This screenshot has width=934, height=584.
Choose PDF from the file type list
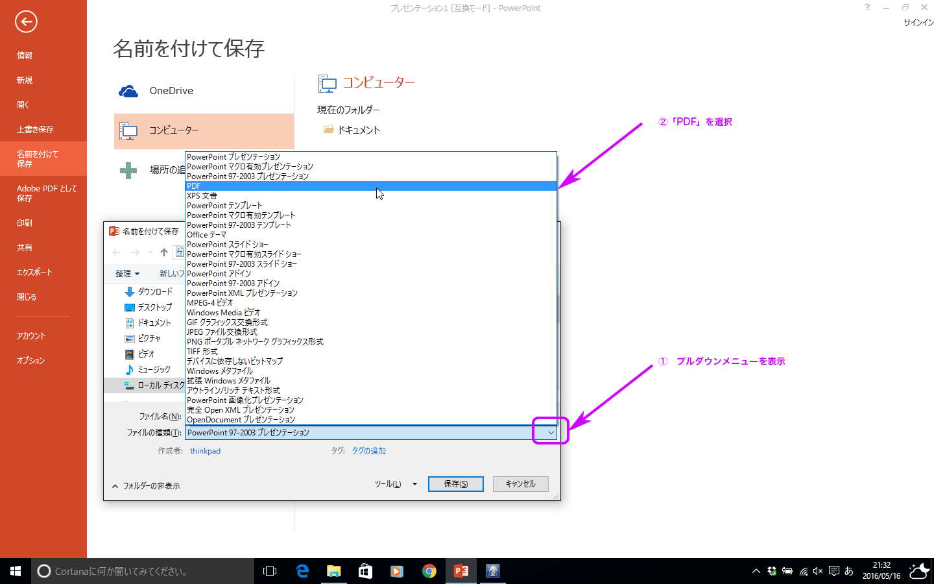coord(371,186)
